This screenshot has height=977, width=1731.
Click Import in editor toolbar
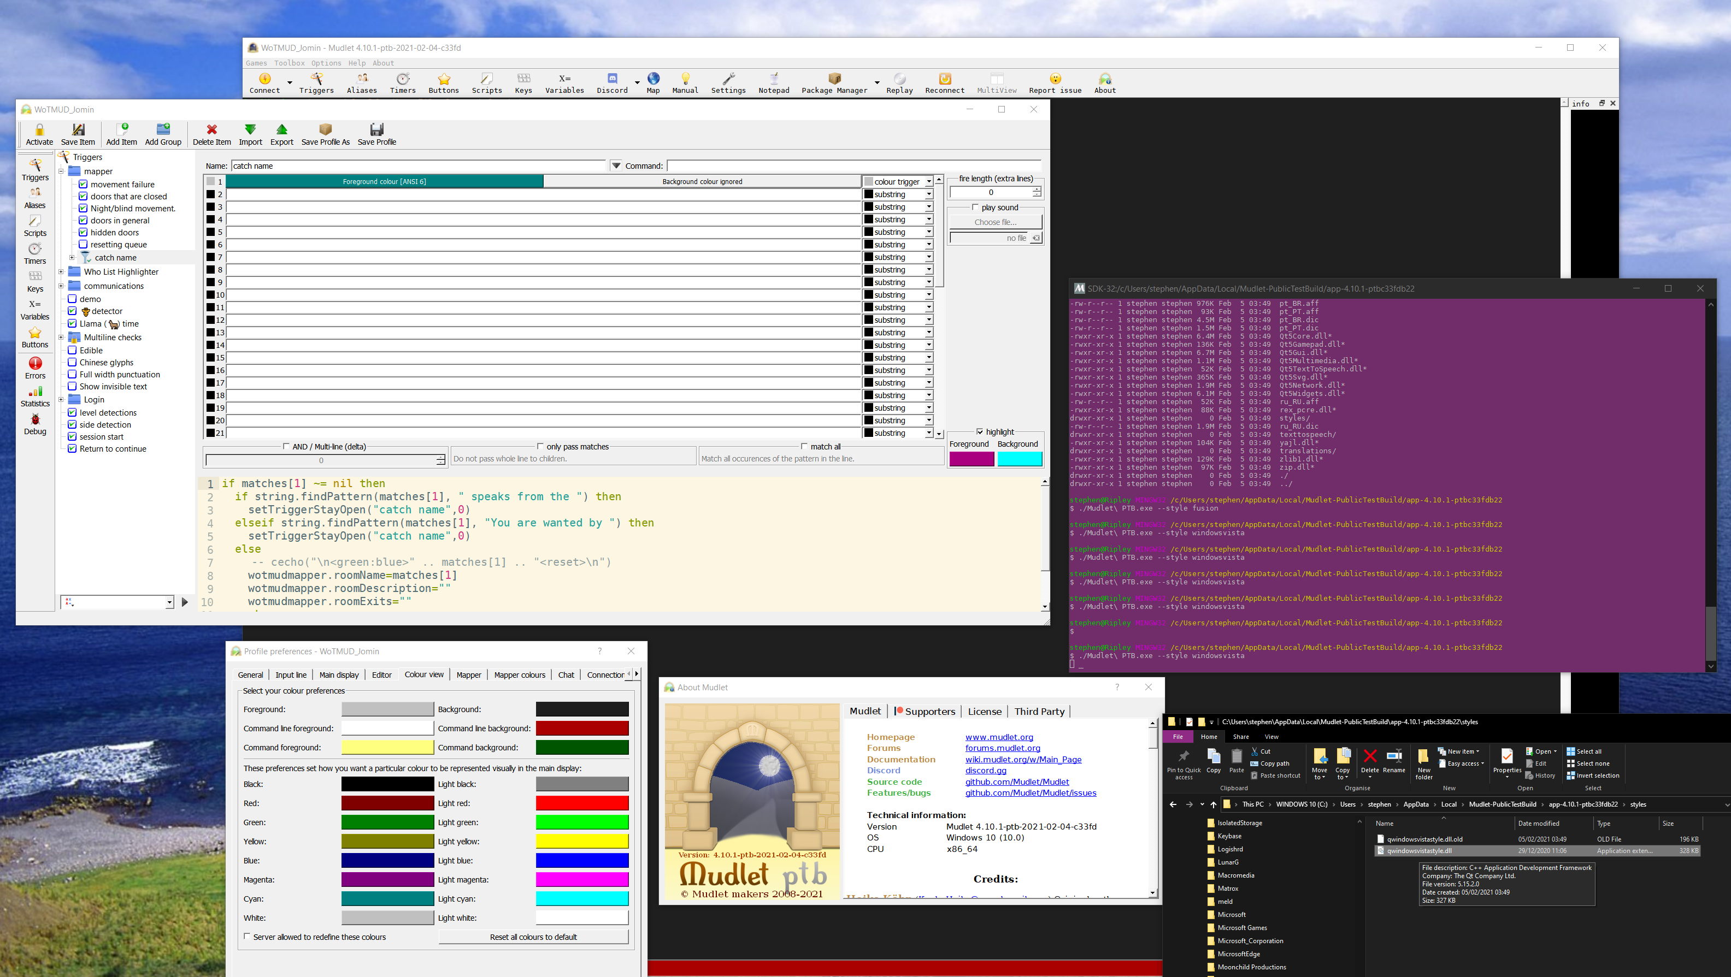point(251,134)
